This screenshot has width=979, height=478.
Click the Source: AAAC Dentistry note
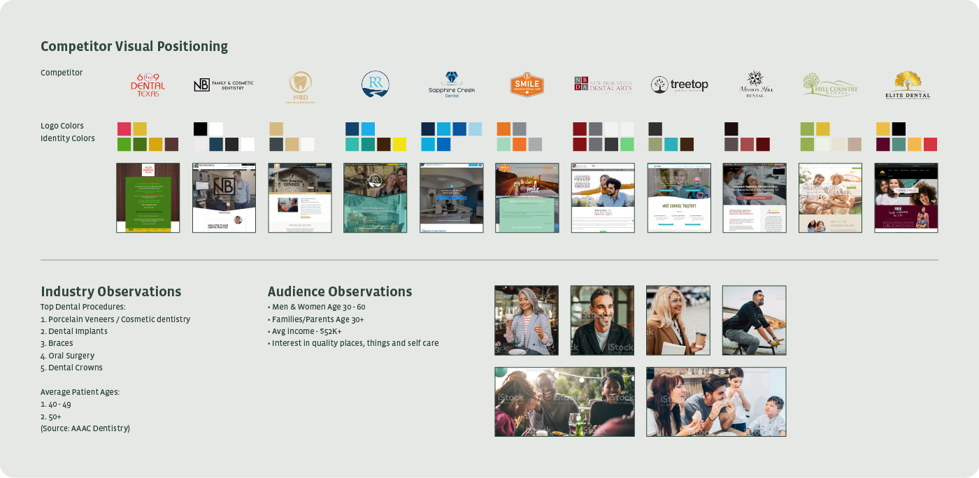coord(85,428)
